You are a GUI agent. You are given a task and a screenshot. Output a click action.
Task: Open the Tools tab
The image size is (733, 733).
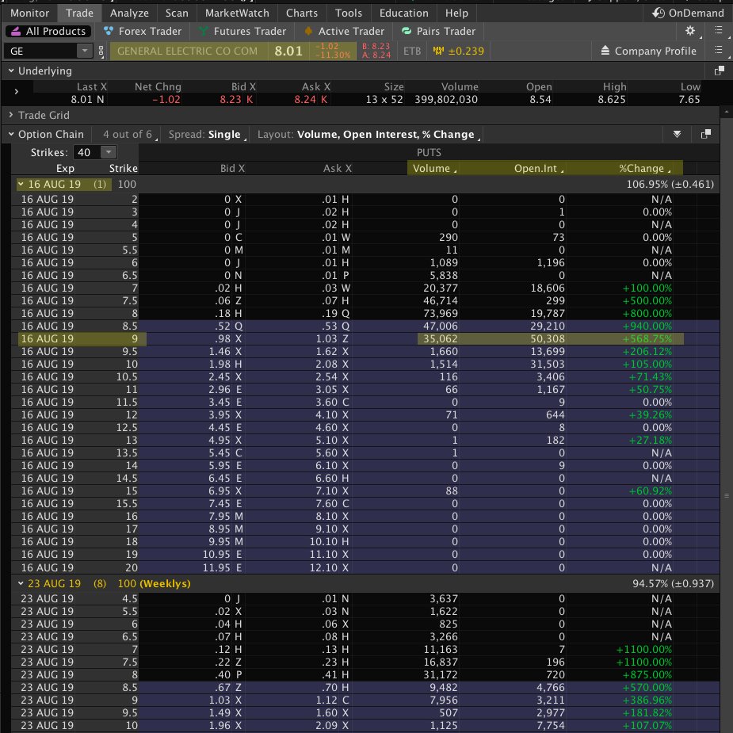[x=348, y=13]
